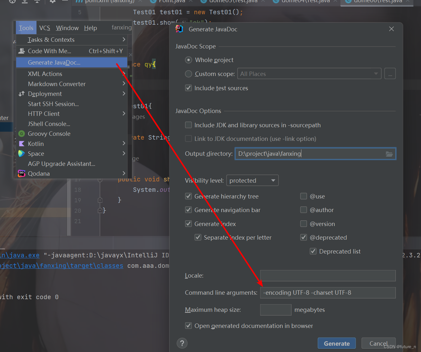Click line number 21 in editor gutter
Image resolution: width=421 pixels, height=352 pixels.
pyautogui.click(x=78, y=221)
